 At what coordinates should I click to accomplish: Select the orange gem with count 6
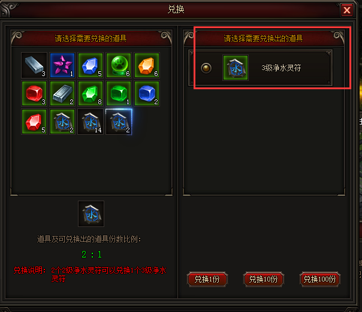[147, 65]
